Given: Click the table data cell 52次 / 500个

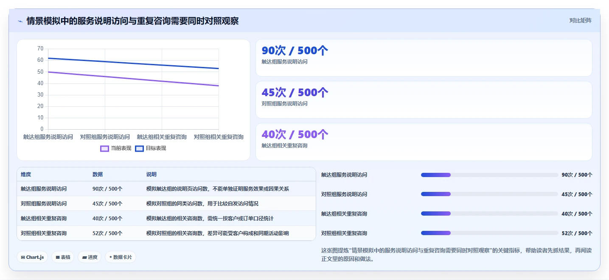Looking at the screenshot, I should pos(107,233).
